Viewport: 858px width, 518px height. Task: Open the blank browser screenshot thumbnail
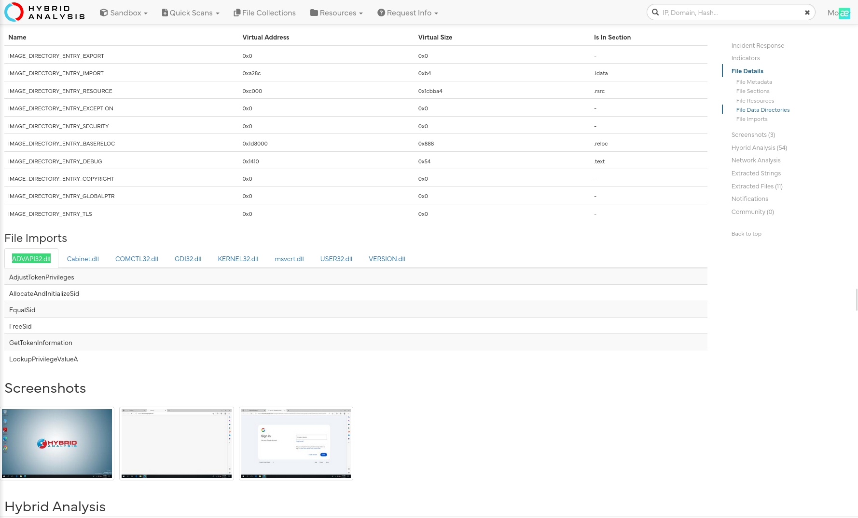177,443
